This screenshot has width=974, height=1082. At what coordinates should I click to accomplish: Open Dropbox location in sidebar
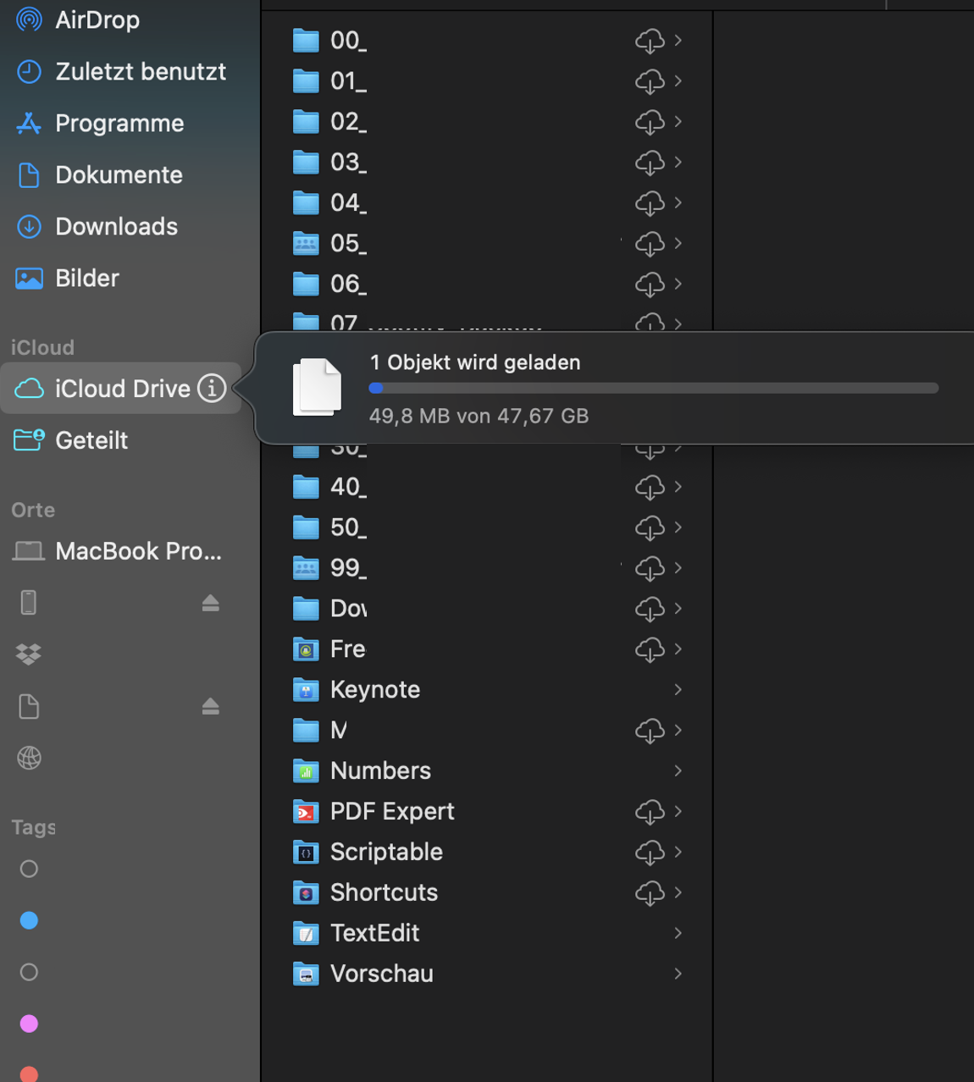pos(29,654)
